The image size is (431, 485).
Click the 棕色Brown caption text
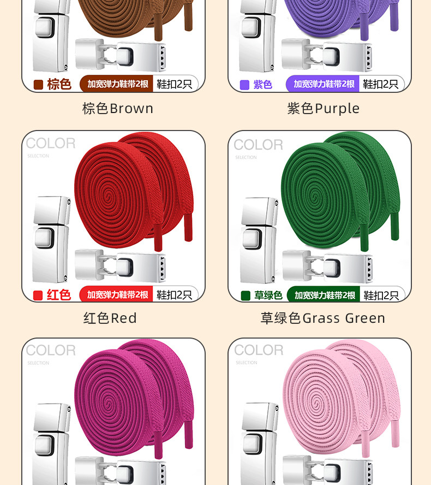pyautogui.click(x=118, y=109)
